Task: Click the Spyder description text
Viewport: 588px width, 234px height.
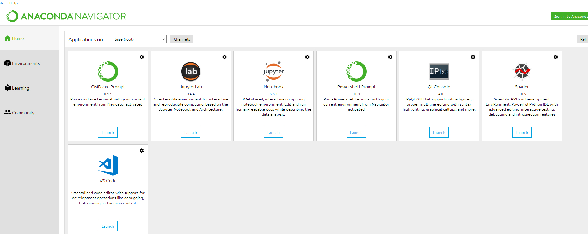Action: pyautogui.click(x=522, y=107)
